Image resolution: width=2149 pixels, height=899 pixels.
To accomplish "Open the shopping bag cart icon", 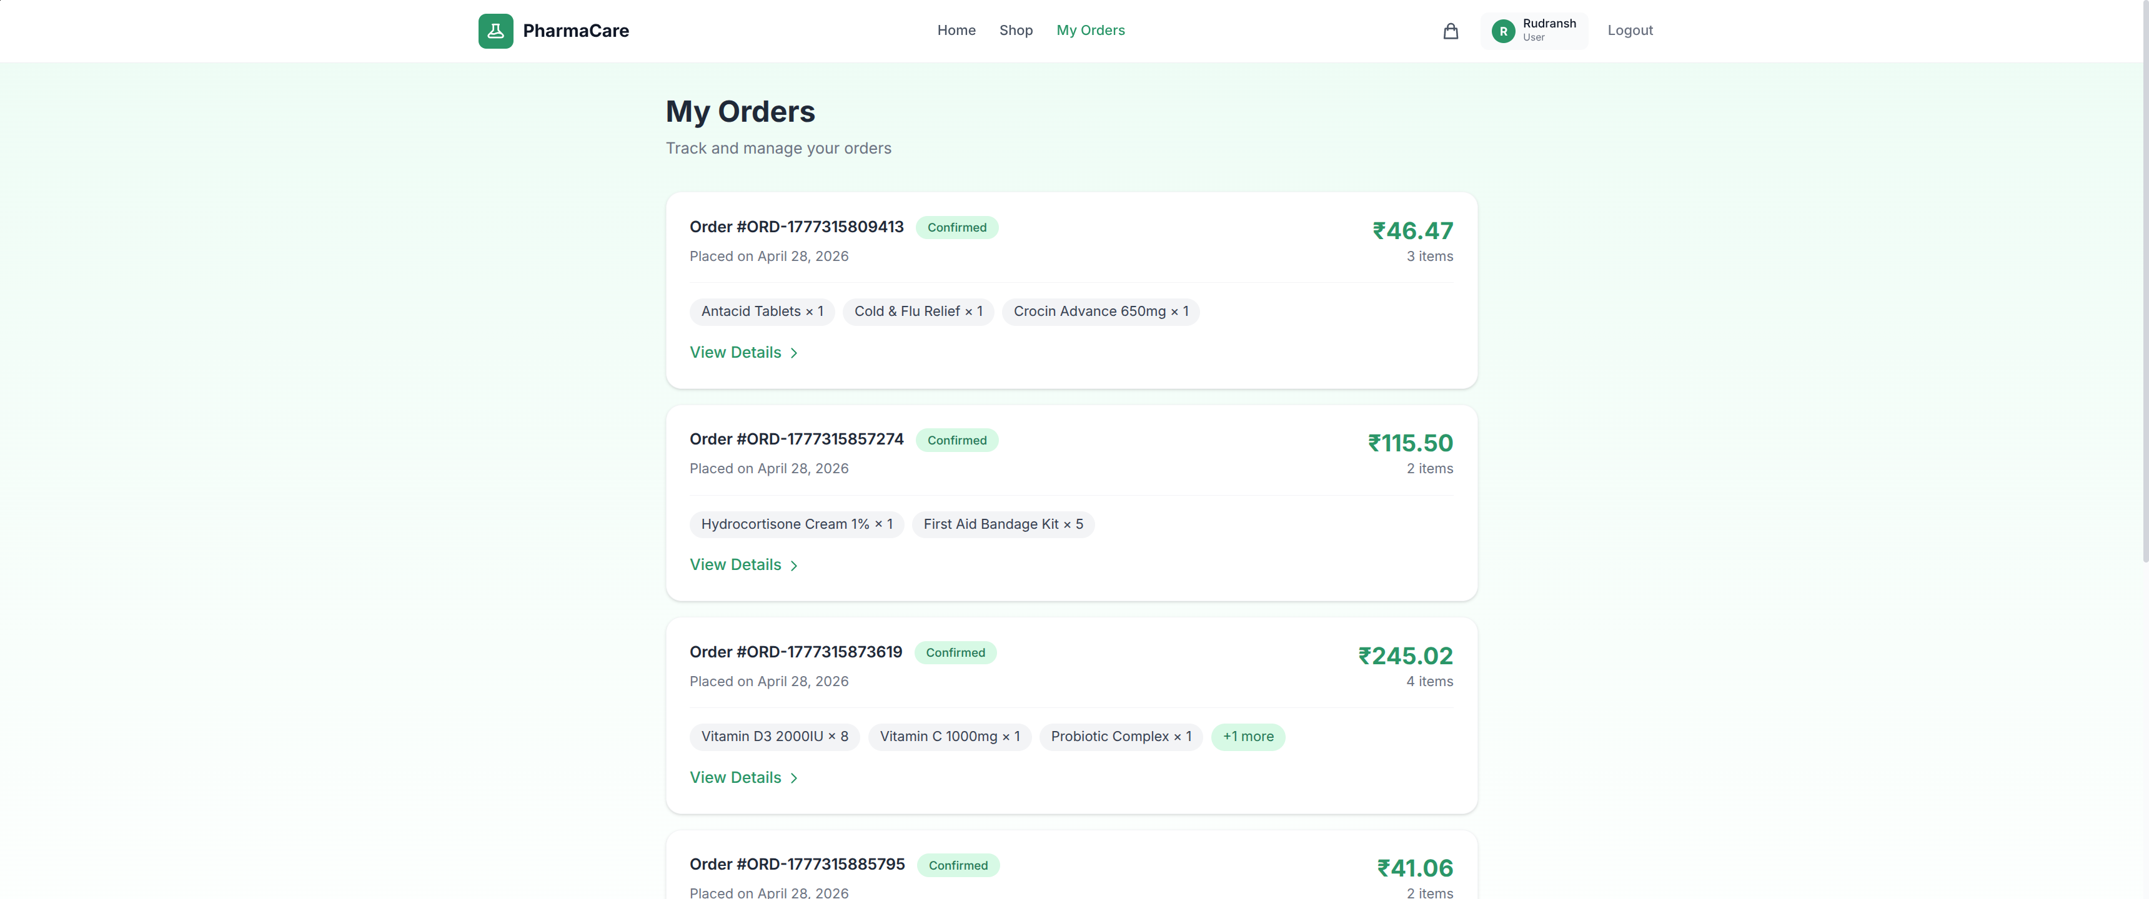I will tap(1451, 31).
